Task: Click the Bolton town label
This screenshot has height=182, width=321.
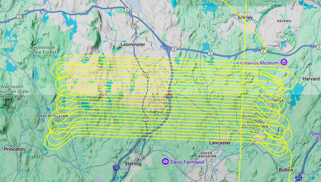Action: click(x=286, y=170)
